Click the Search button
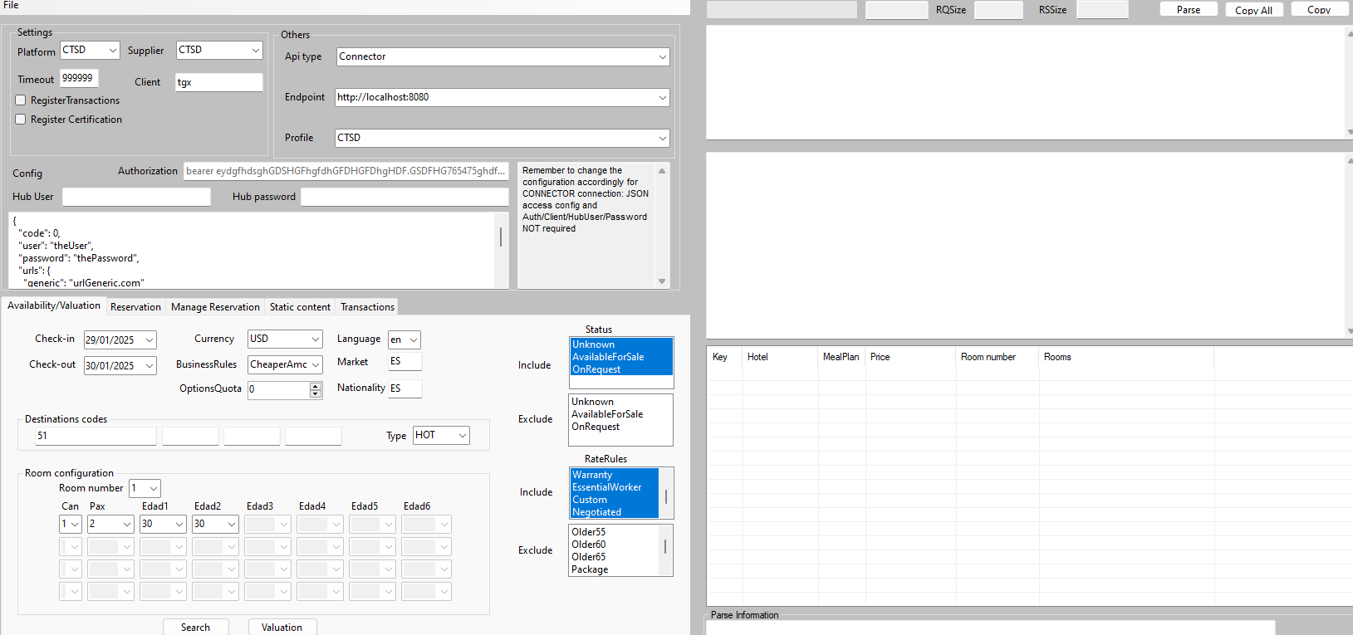This screenshot has height=635, width=1353. click(195, 628)
